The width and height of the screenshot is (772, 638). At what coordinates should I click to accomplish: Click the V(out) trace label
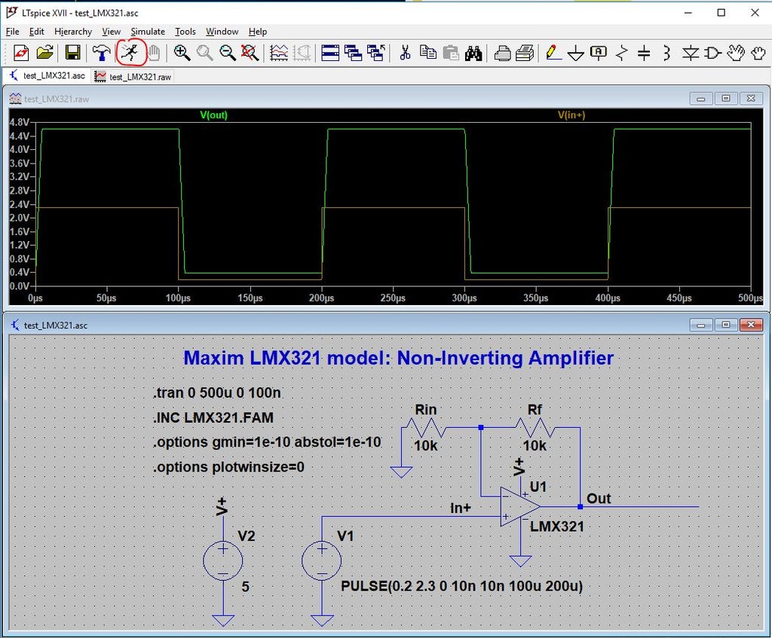coord(213,115)
